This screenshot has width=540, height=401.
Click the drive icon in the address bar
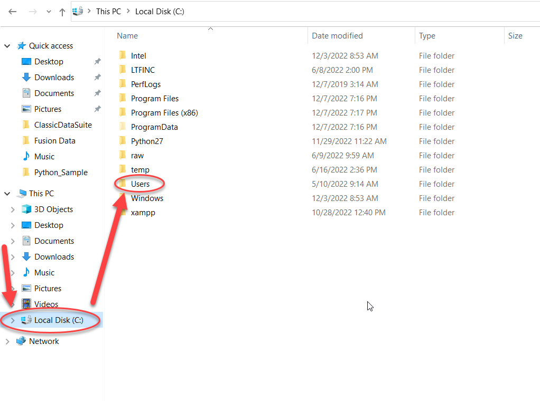point(78,12)
